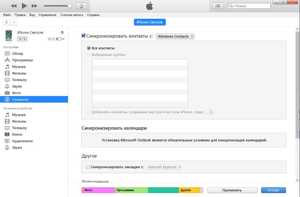Click the iPhone device thumbnail
Viewport: 300px width, 197px height.
pos(9,35)
